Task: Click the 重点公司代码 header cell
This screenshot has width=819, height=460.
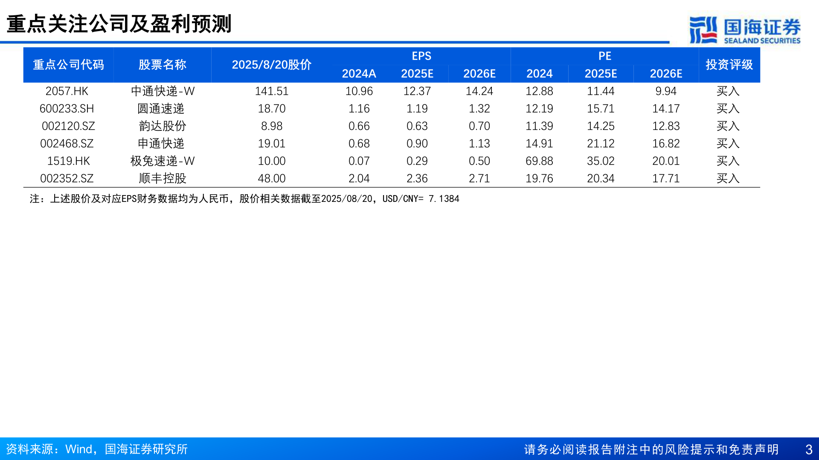Action: coord(69,65)
